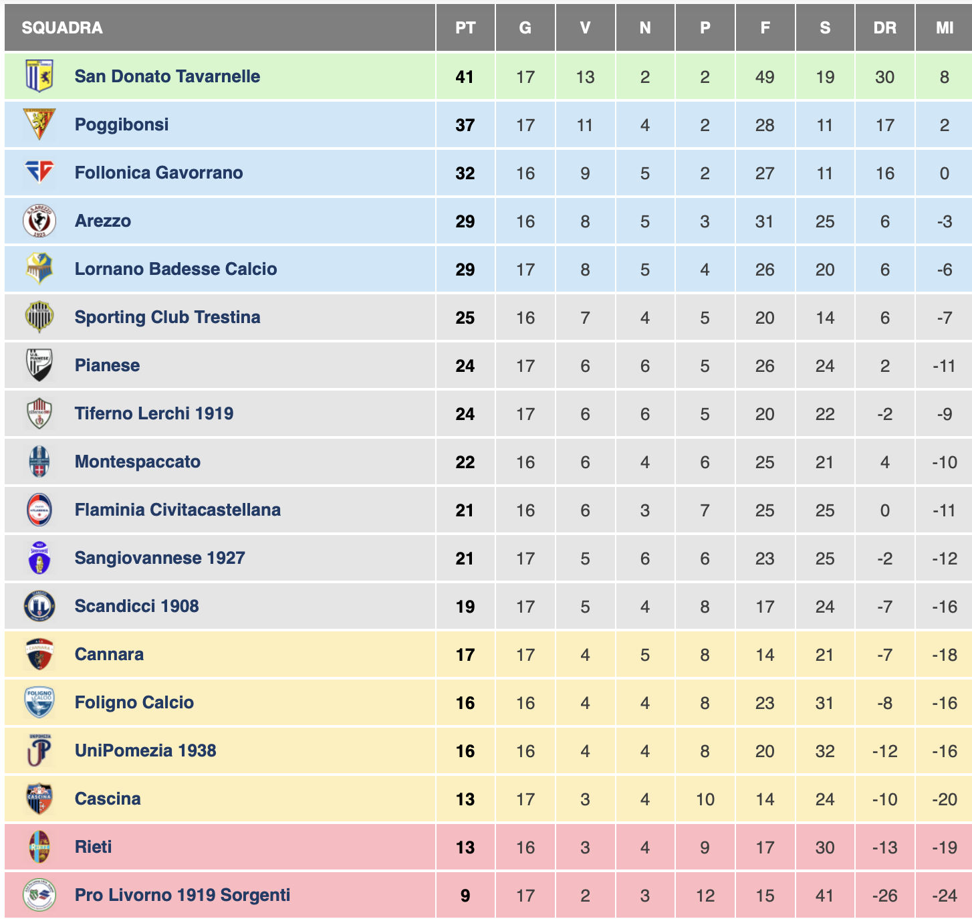
Task: Open the Tiferno Lerchi 1919 team link
Action: [154, 413]
